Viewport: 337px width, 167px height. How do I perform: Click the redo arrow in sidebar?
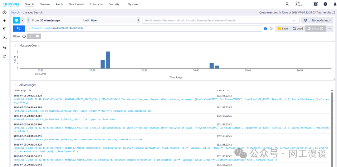pyautogui.click(x=4, y=56)
